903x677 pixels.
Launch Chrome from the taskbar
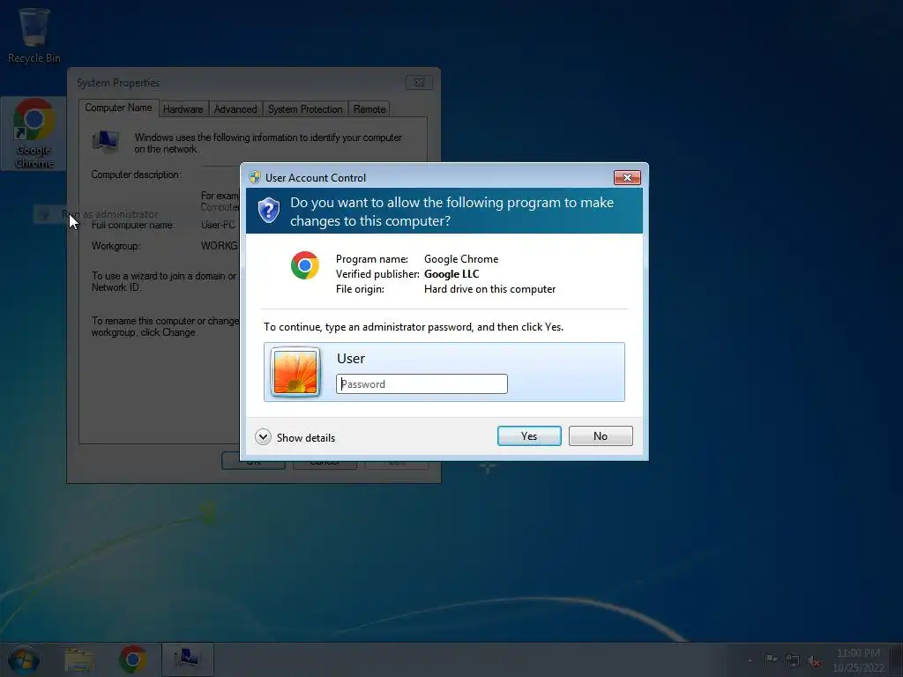pyautogui.click(x=132, y=659)
